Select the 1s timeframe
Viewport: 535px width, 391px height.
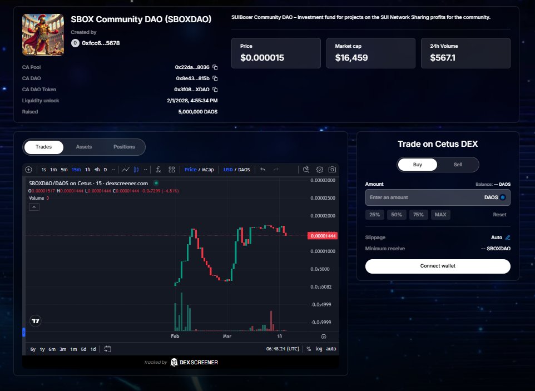[x=44, y=170]
